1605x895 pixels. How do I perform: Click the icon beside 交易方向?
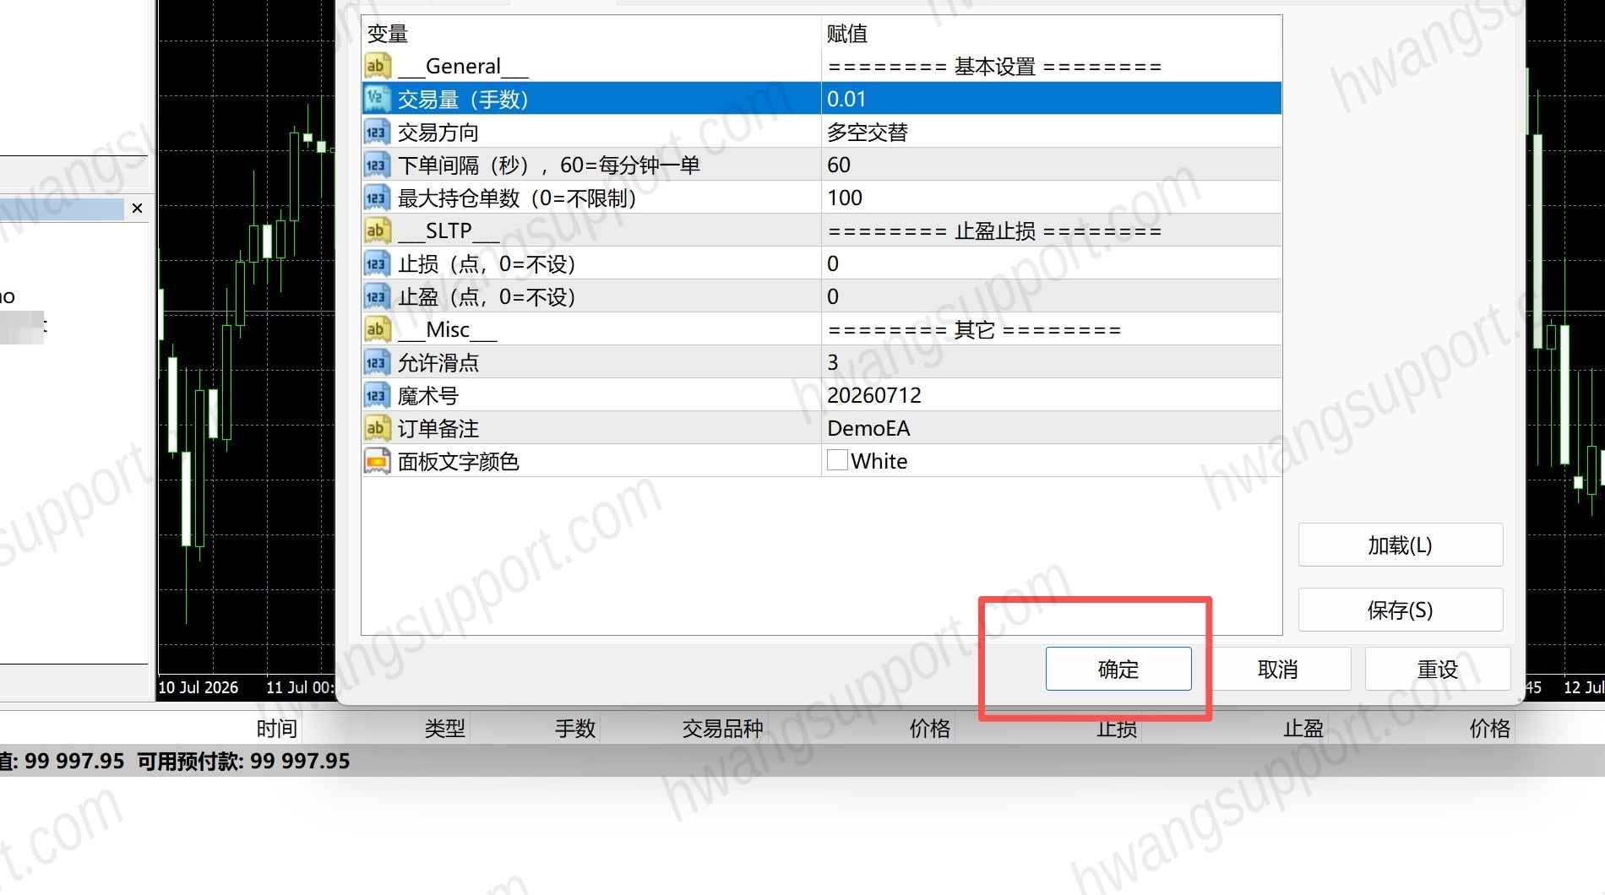[377, 132]
